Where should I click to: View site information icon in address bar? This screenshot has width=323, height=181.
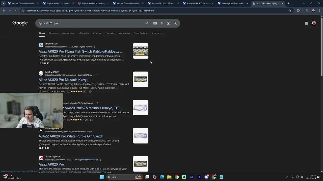point(23,11)
